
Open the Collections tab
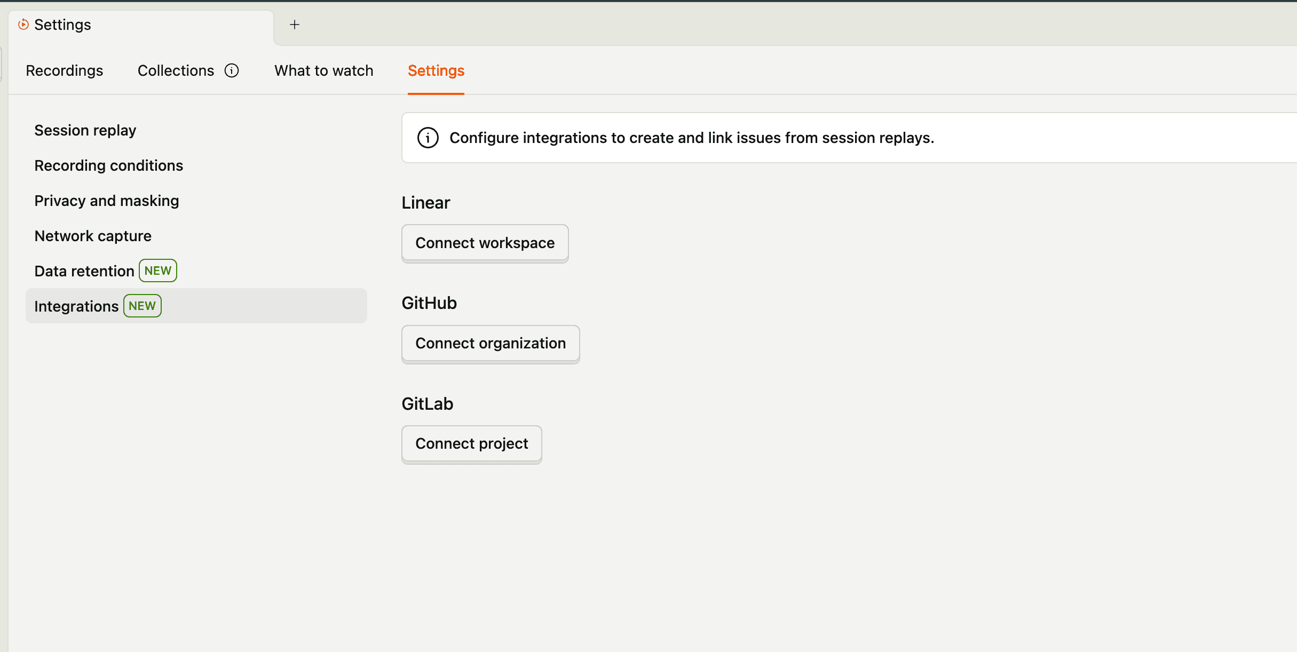point(175,70)
